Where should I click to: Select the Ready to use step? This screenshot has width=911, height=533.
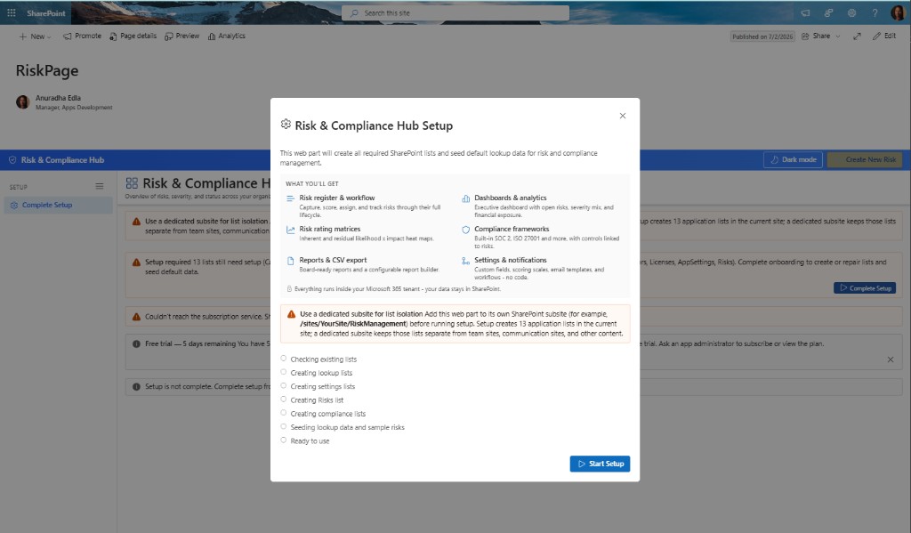coord(305,440)
